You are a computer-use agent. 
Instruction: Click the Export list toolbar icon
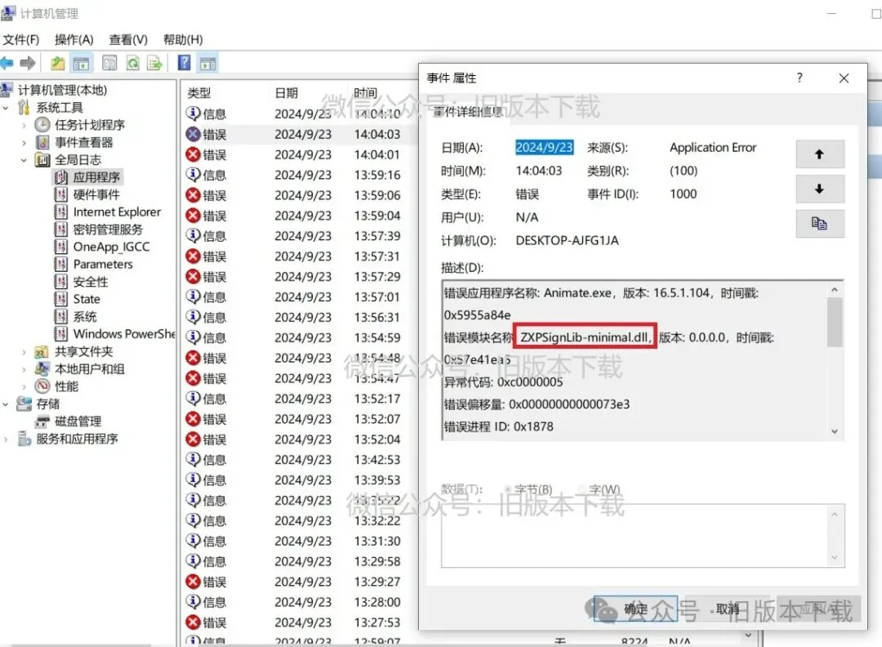(x=154, y=63)
